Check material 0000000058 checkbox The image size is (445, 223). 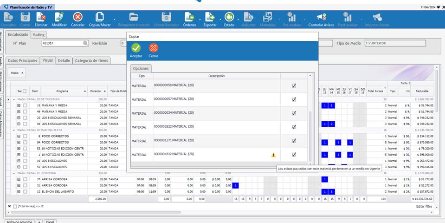pyautogui.click(x=294, y=85)
